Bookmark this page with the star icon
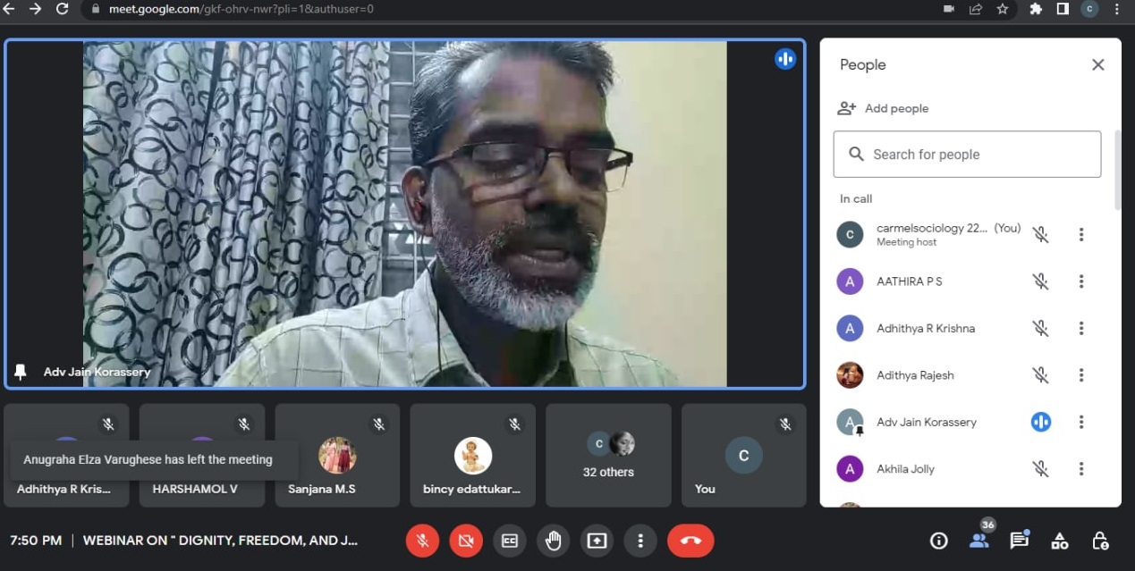The width and height of the screenshot is (1135, 571). click(1003, 9)
